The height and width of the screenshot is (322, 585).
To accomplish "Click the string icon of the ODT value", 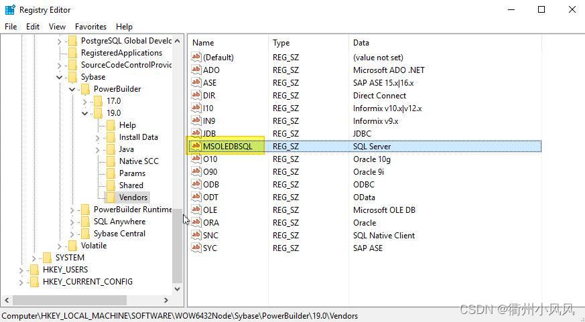I will click(196, 197).
